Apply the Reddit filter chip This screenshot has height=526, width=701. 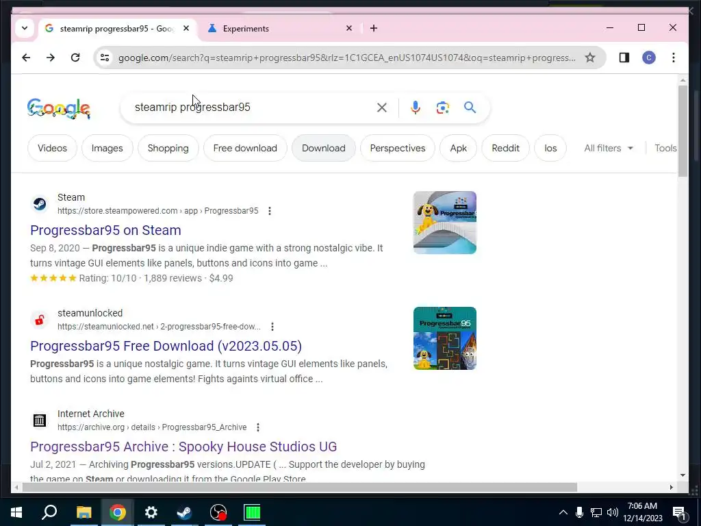click(x=506, y=148)
